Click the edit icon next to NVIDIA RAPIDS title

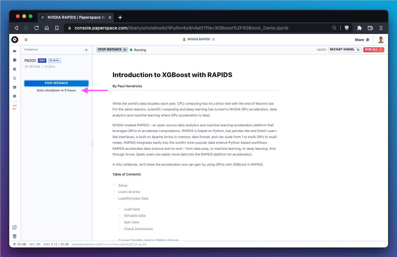213,40
